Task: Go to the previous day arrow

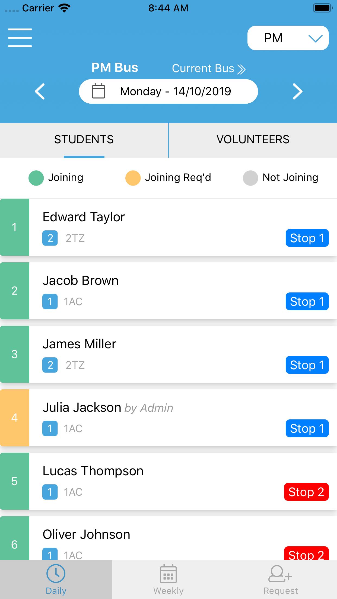Action: pyautogui.click(x=40, y=91)
